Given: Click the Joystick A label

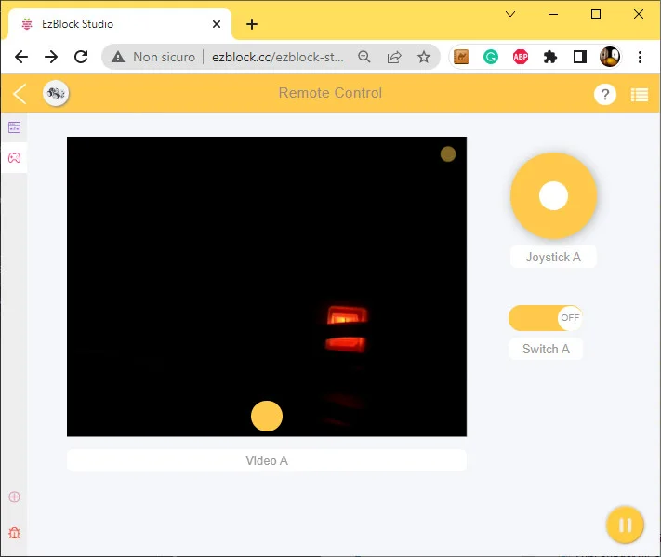Looking at the screenshot, I should (x=553, y=257).
